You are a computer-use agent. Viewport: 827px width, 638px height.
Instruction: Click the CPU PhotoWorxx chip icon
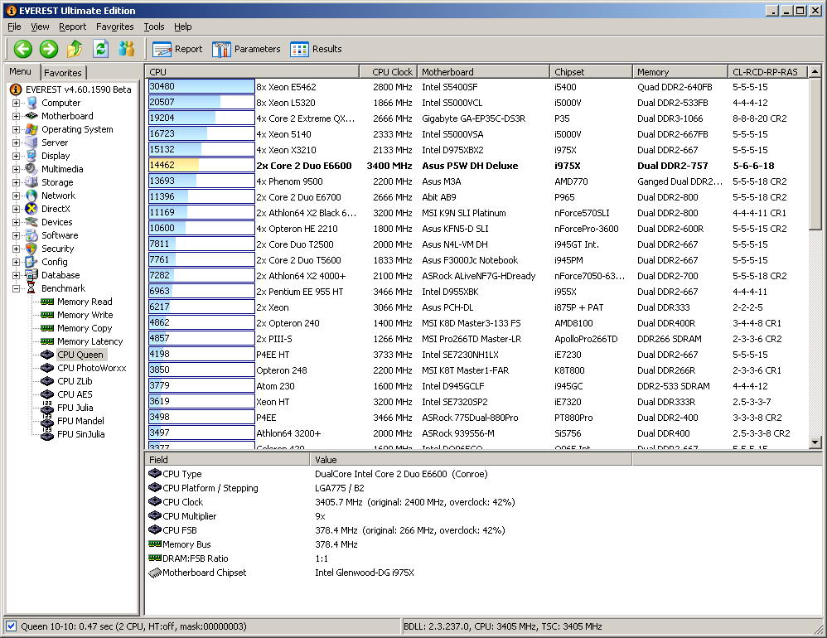(x=47, y=368)
